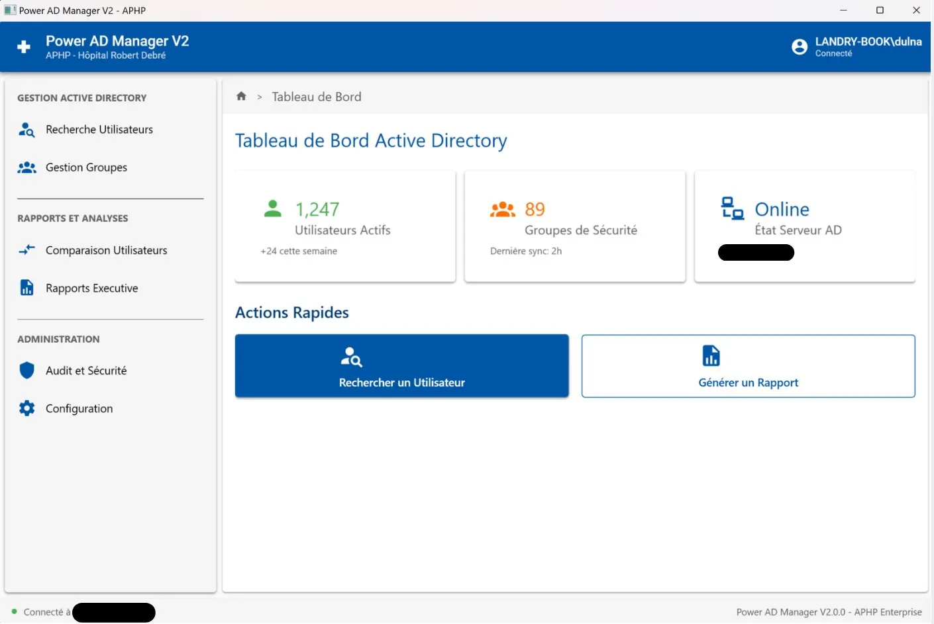Click the user account avatar icon
The height and width of the screenshot is (624, 934).
[800, 47]
